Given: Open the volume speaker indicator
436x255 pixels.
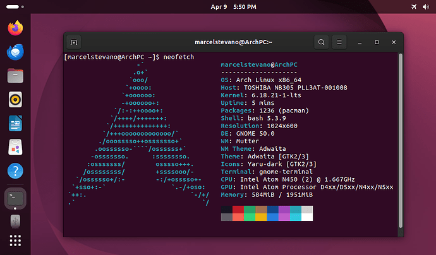Looking at the screenshot, I should pos(426,7).
